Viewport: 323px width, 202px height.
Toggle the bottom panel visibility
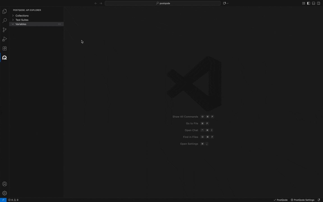point(313,3)
